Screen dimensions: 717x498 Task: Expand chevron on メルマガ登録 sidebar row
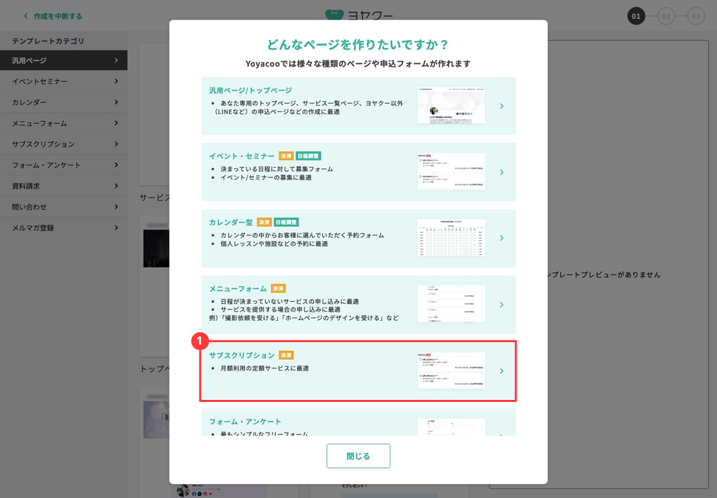tap(116, 228)
